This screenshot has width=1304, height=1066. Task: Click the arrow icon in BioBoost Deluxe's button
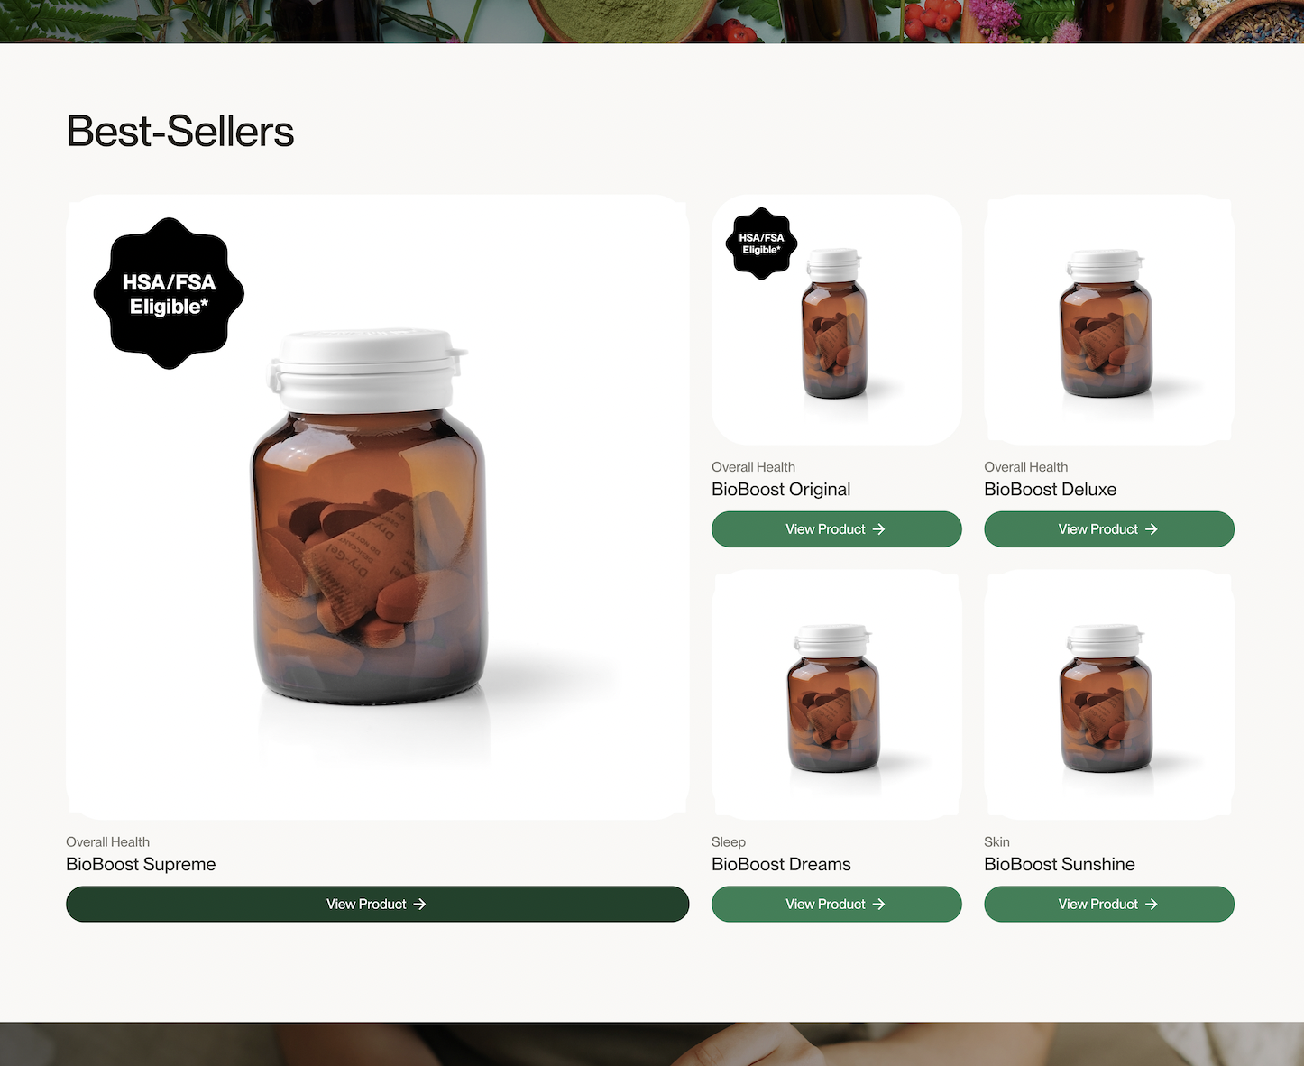pyautogui.click(x=1151, y=529)
